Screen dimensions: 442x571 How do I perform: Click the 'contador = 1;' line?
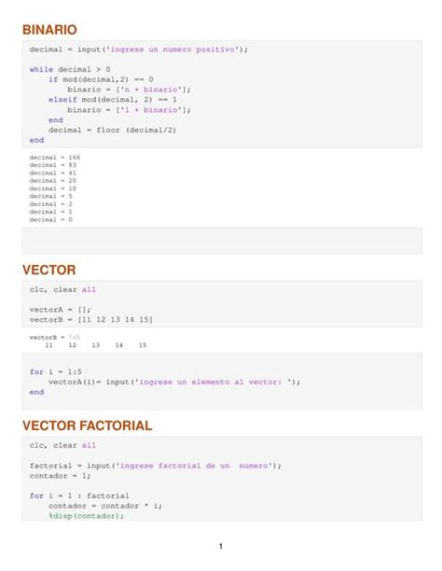point(60,476)
